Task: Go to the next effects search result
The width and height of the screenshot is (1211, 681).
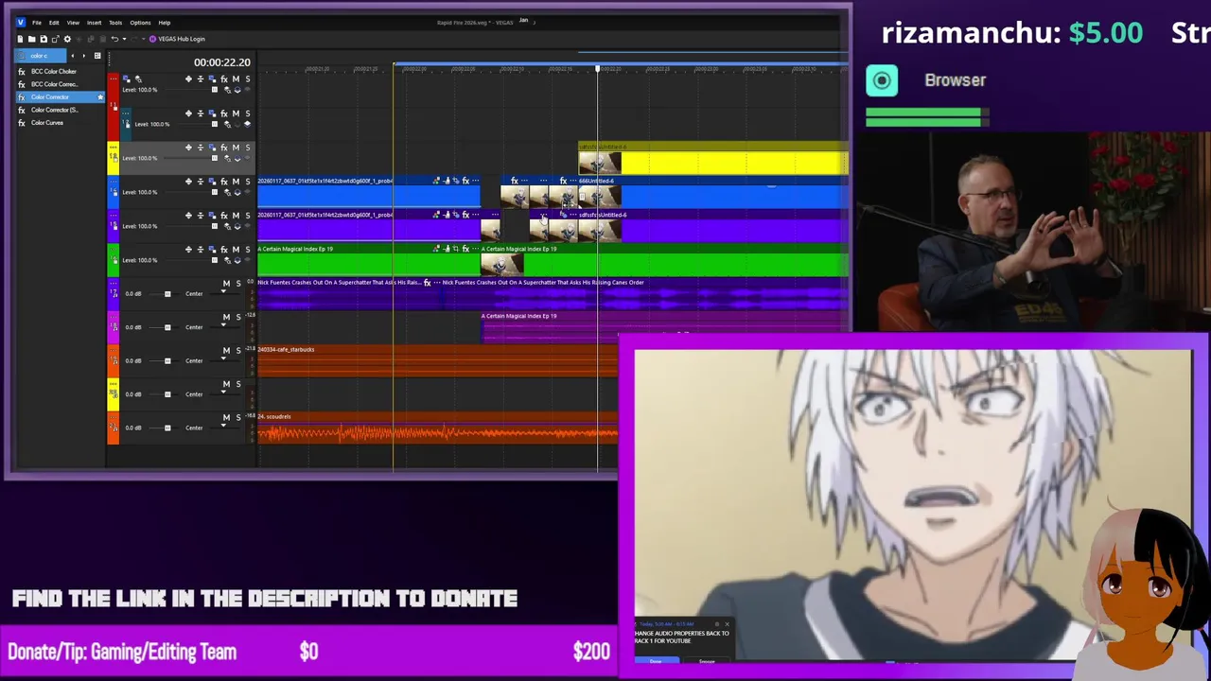Action: tap(83, 56)
